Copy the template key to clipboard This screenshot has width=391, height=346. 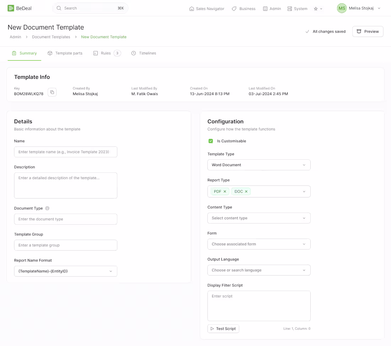52,92
